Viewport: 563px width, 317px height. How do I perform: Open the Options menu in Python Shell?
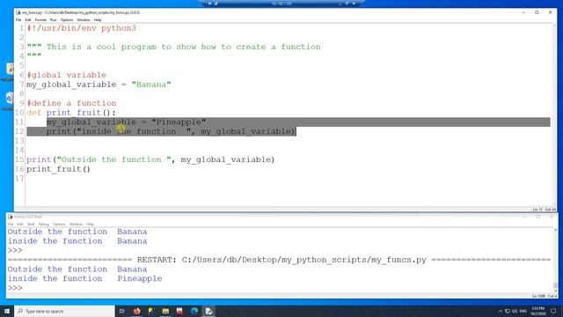tap(59, 224)
